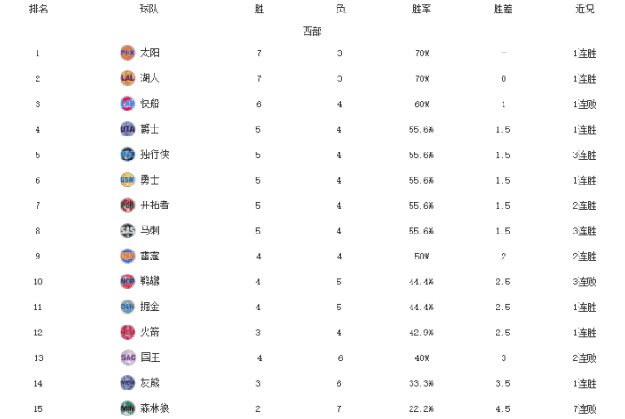Select the 西部 conference heading
The width and height of the screenshot is (625, 419).
pos(312,30)
